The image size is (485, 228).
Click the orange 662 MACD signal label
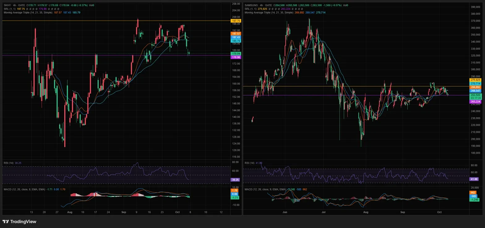[473, 193]
